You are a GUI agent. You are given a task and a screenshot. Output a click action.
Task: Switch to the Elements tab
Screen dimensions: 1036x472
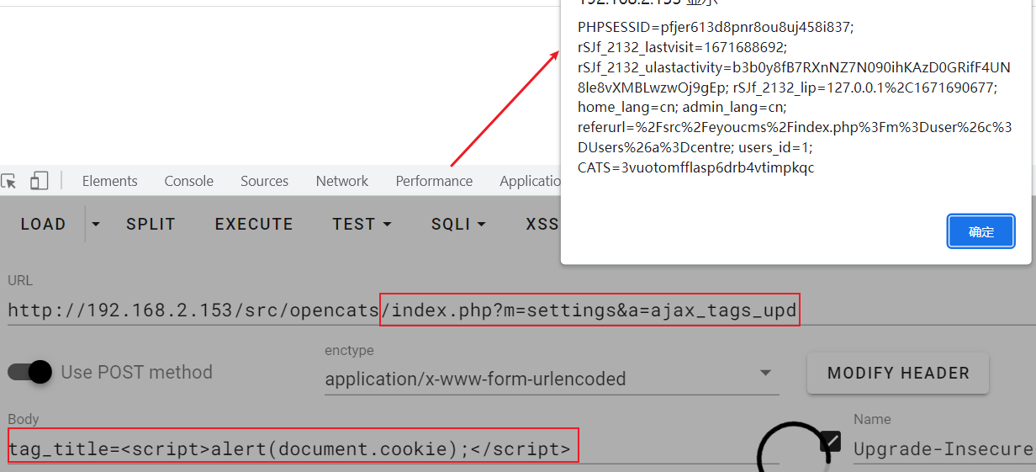click(109, 181)
